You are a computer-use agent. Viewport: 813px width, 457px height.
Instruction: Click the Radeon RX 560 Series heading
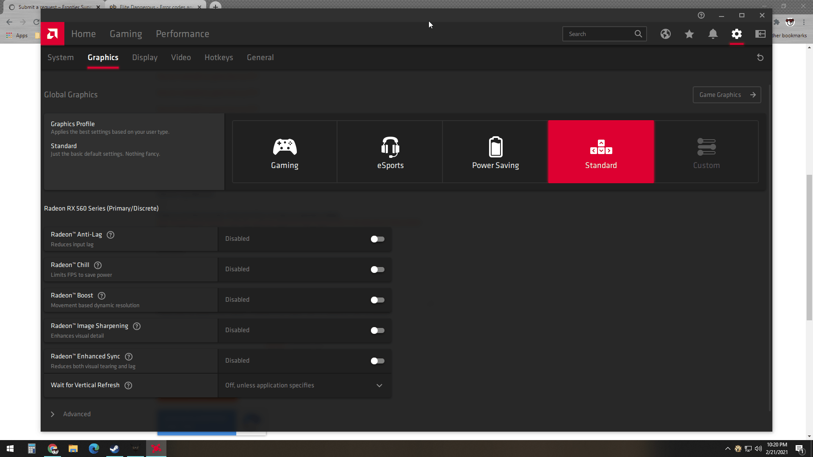pos(101,209)
